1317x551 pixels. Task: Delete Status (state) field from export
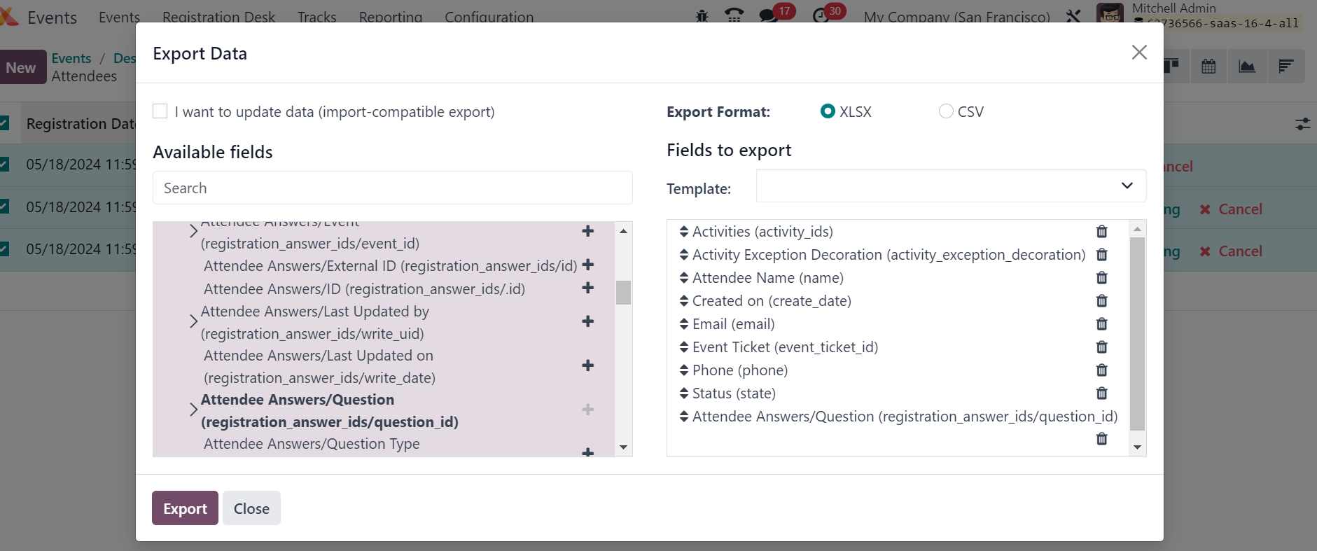(1101, 393)
